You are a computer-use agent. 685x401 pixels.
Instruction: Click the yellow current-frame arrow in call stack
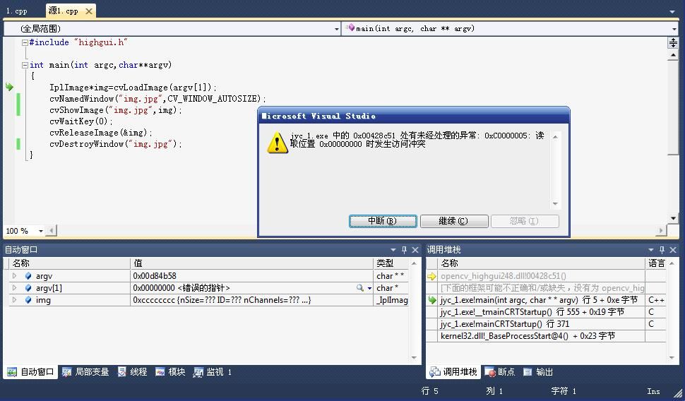[x=431, y=276]
